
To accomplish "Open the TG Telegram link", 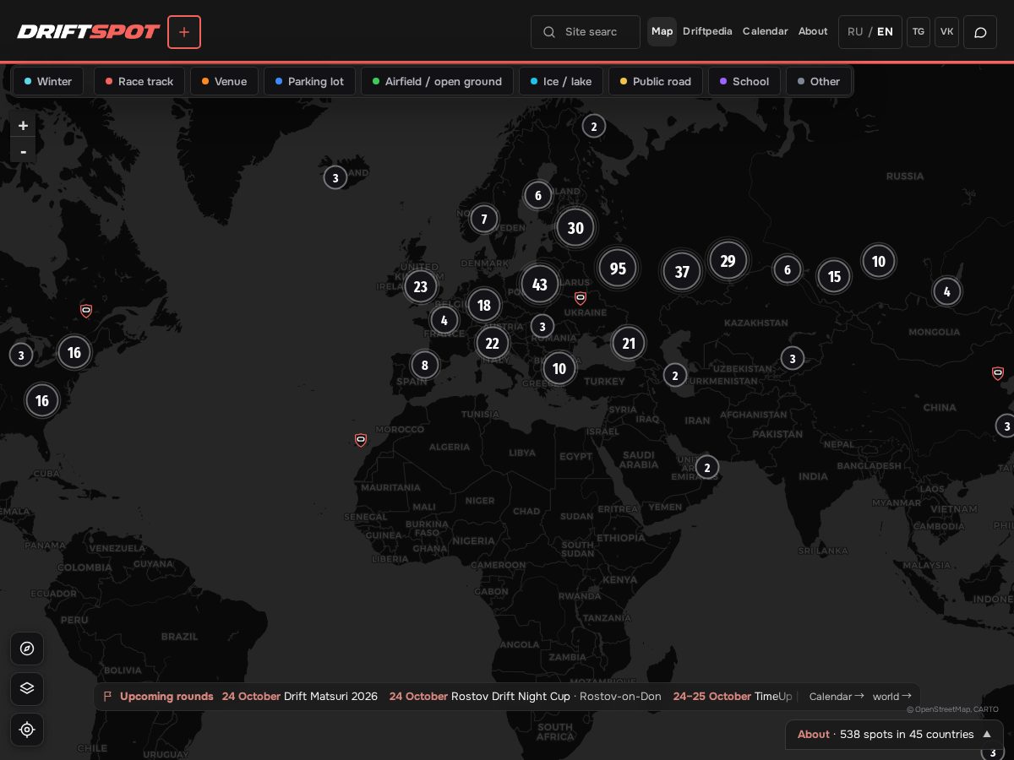I will pyautogui.click(x=919, y=32).
